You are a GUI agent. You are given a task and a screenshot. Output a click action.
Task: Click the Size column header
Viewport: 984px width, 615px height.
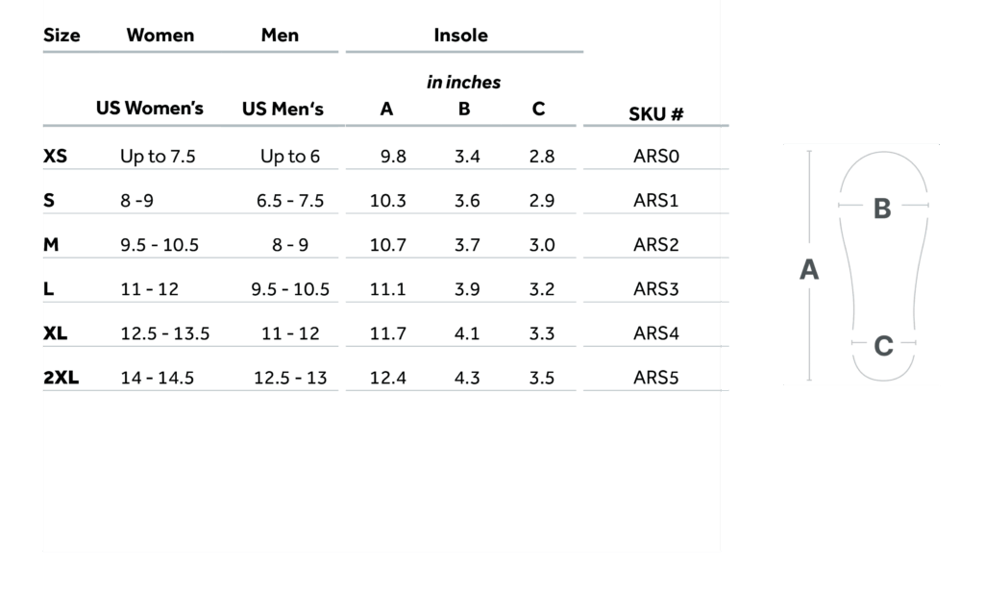coord(61,36)
